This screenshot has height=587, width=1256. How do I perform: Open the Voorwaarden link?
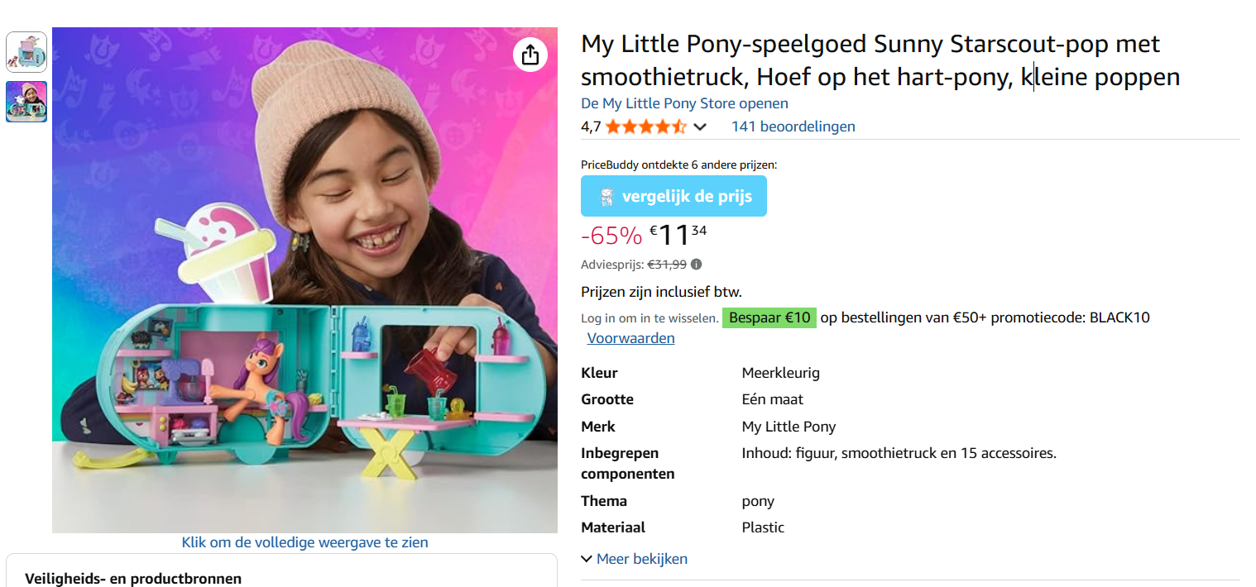coord(630,338)
